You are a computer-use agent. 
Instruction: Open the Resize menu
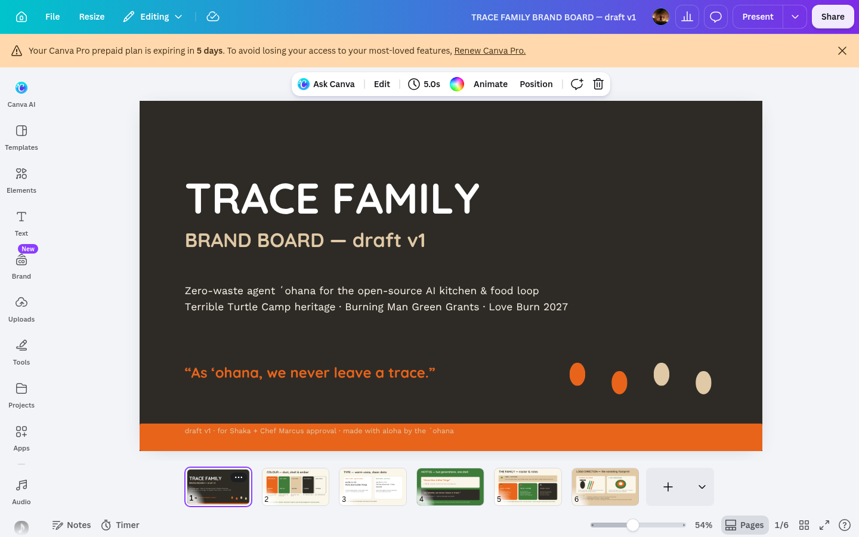coord(92,17)
